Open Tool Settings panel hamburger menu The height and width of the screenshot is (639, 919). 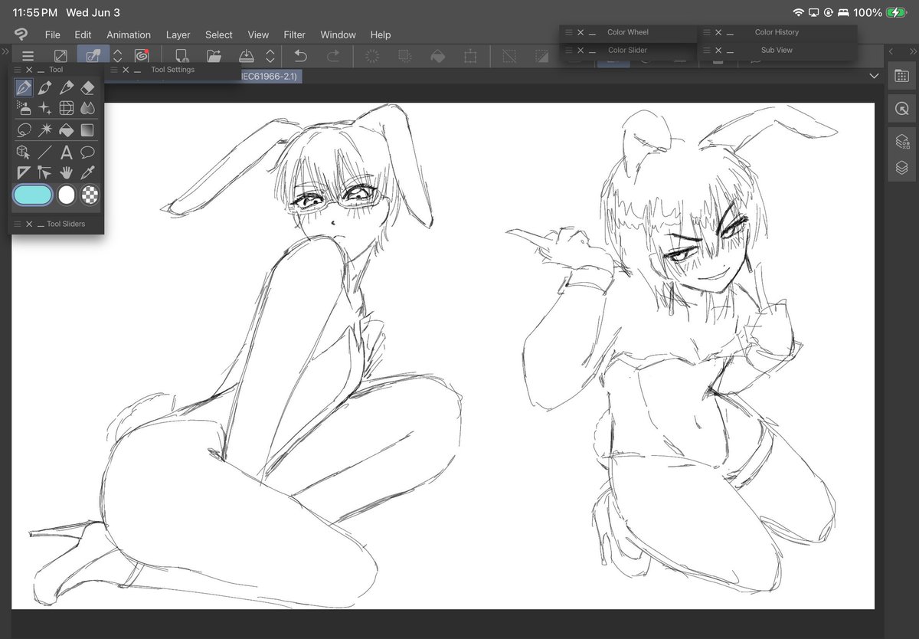(113, 69)
